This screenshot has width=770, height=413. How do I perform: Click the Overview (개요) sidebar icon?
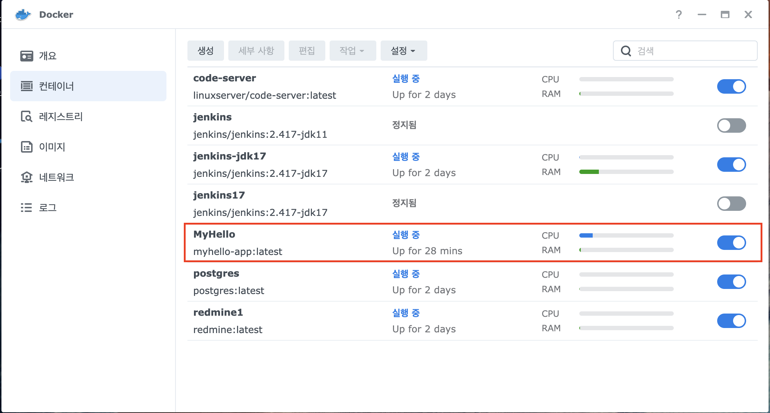26,56
